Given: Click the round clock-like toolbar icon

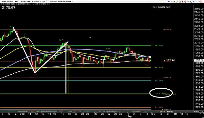Looking at the screenshot, I should pyautogui.click(x=185, y=2).
